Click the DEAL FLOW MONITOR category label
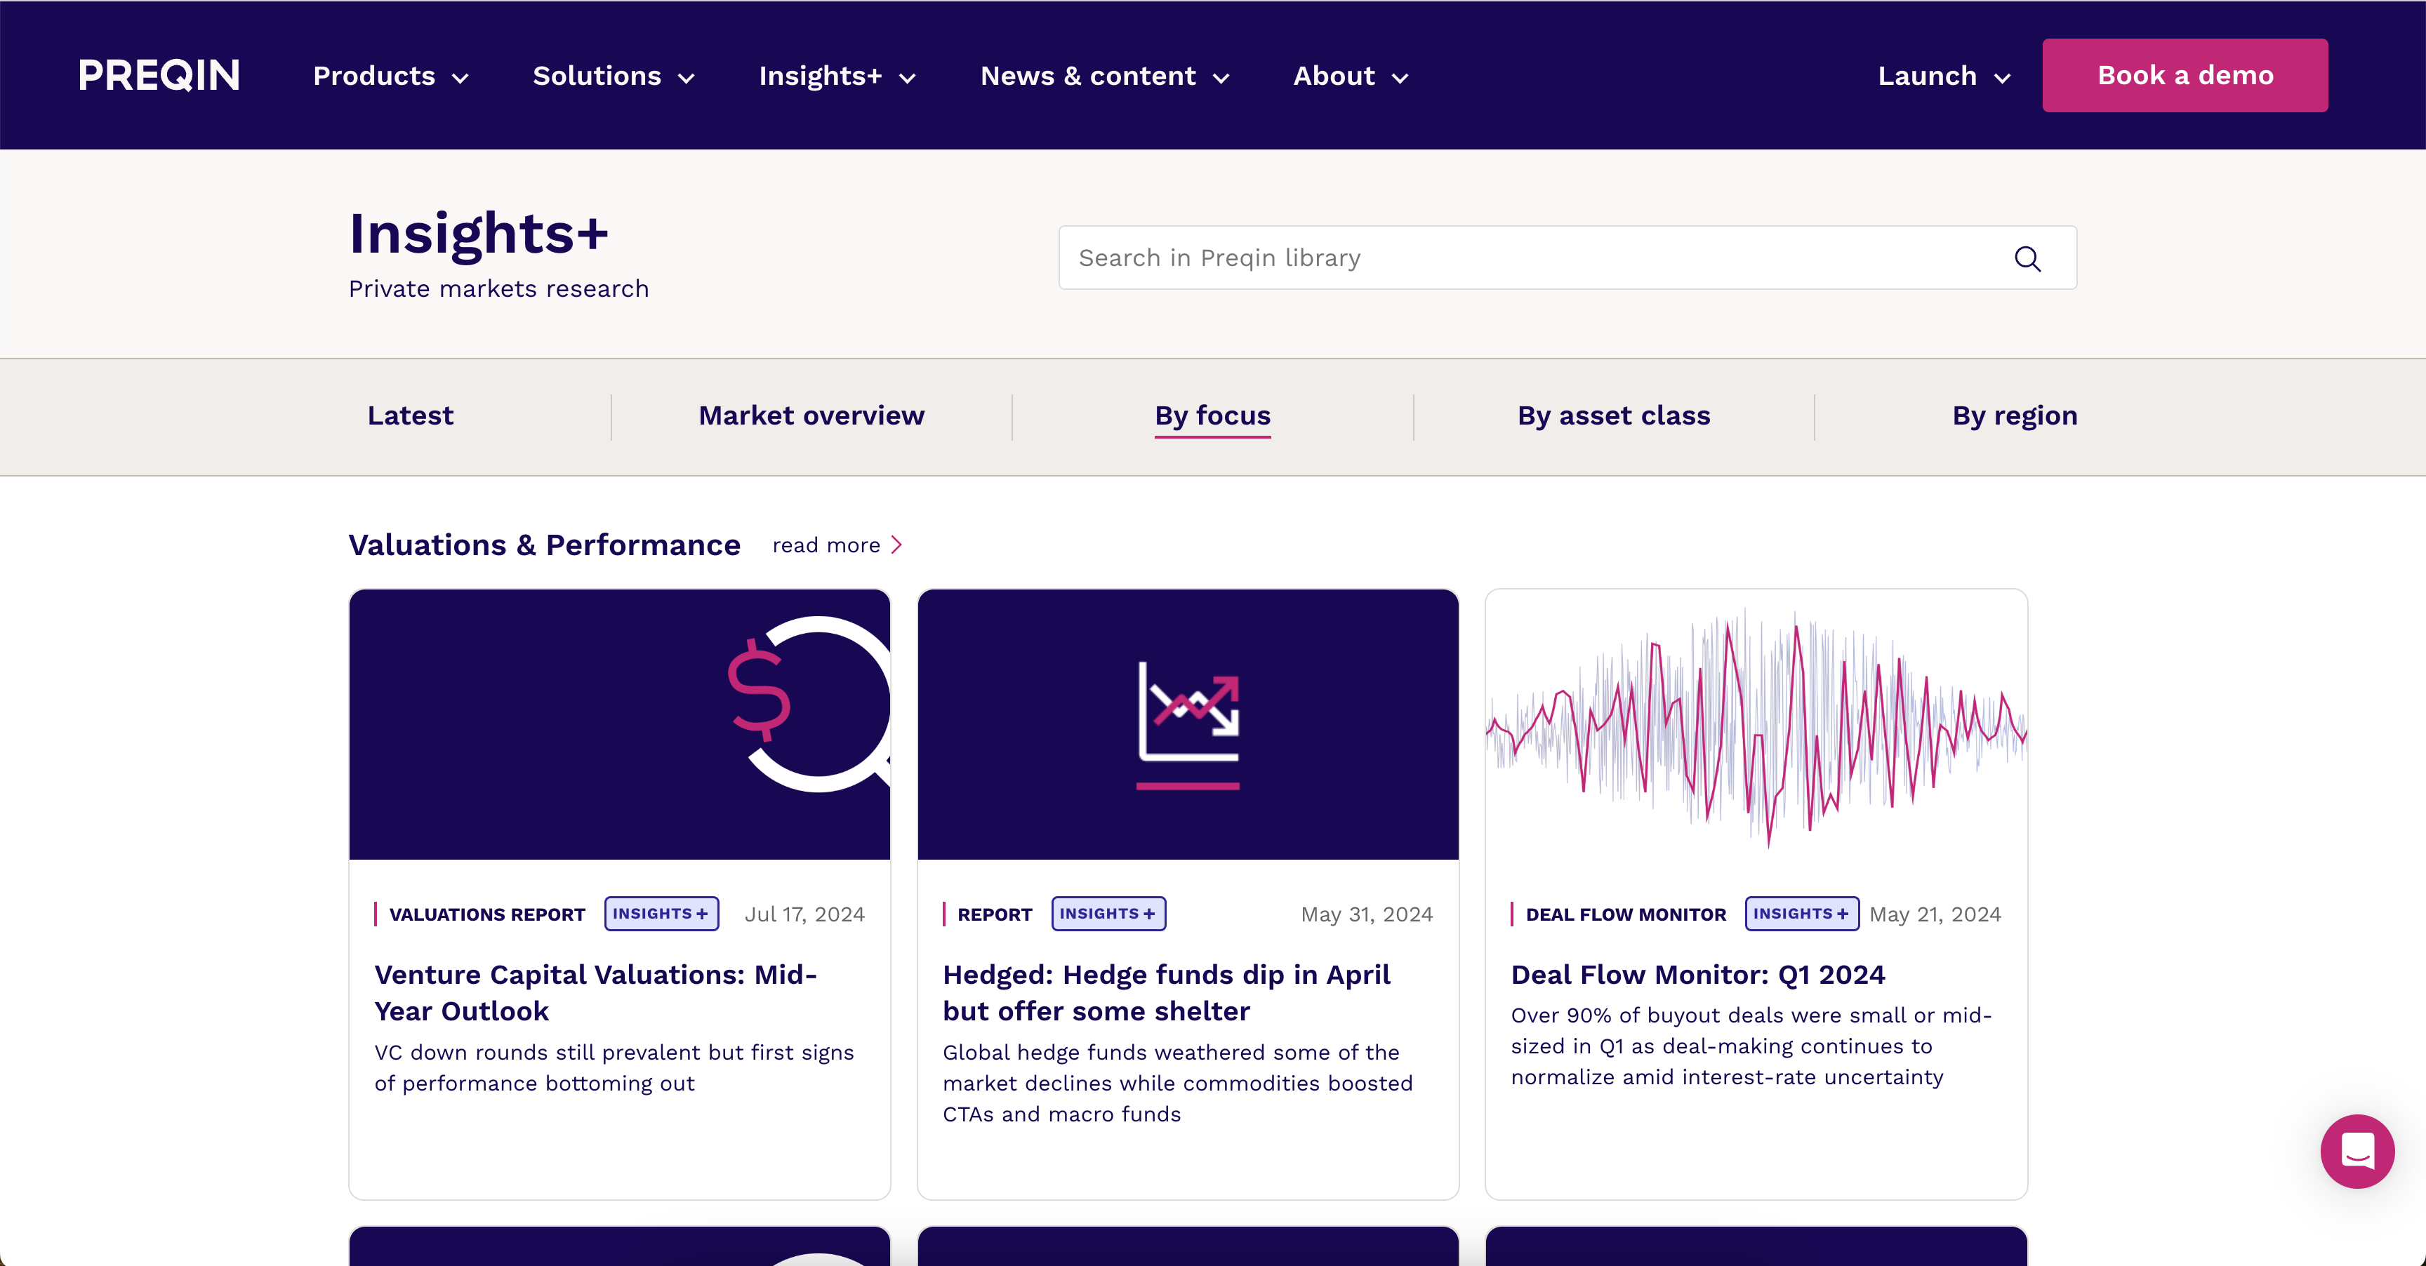The image size is (2426, 1266). [x=1626, y=915]
